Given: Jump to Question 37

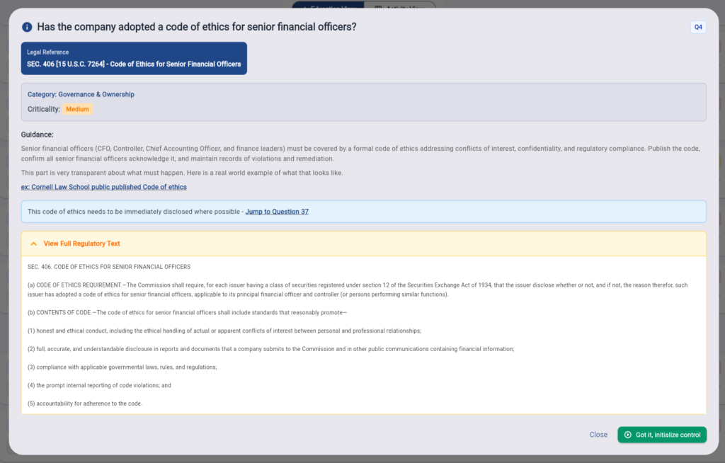Looking at the screenshot, I should click(277, 212).
